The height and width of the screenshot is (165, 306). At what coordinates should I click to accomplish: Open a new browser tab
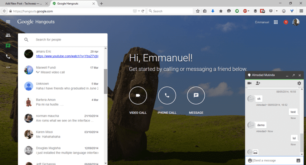tap(101, 3)
